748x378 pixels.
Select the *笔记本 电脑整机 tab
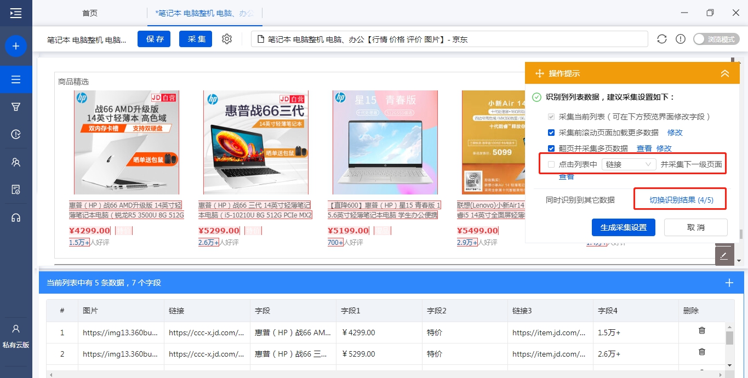[204, 13]
